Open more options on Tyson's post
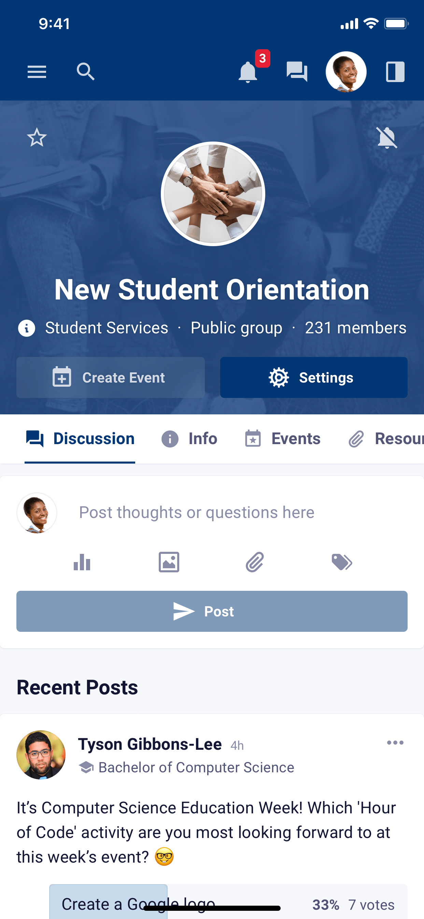This screenshot has height=919, width=424. tap(395, 743)
